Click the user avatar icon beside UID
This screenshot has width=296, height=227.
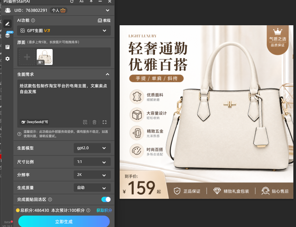click(8, 10)
